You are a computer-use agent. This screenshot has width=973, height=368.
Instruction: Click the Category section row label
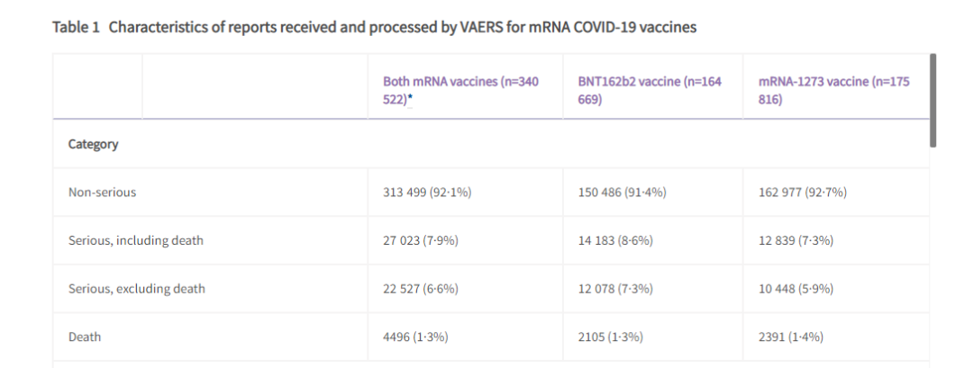click(93, 144)
